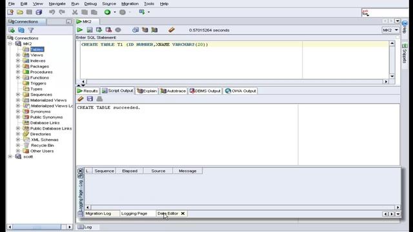Click the Filter funnel icon in Connections panel

tap(31, 30)
